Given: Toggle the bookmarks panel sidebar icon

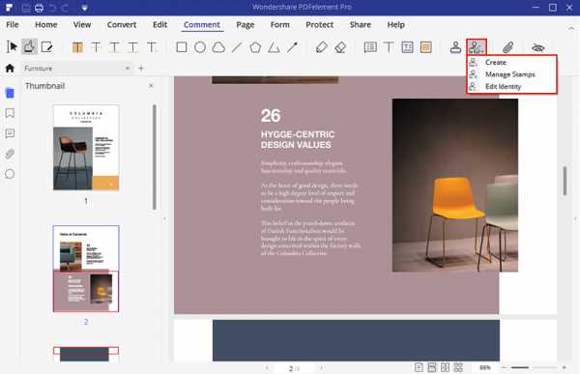Looking at the screenshot, I should click(x=10, y=113).
